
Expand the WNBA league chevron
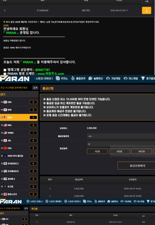click(x=2, y=133)
